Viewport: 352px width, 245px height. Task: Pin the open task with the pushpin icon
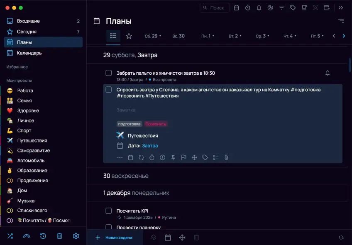click(x=173, y=157)
